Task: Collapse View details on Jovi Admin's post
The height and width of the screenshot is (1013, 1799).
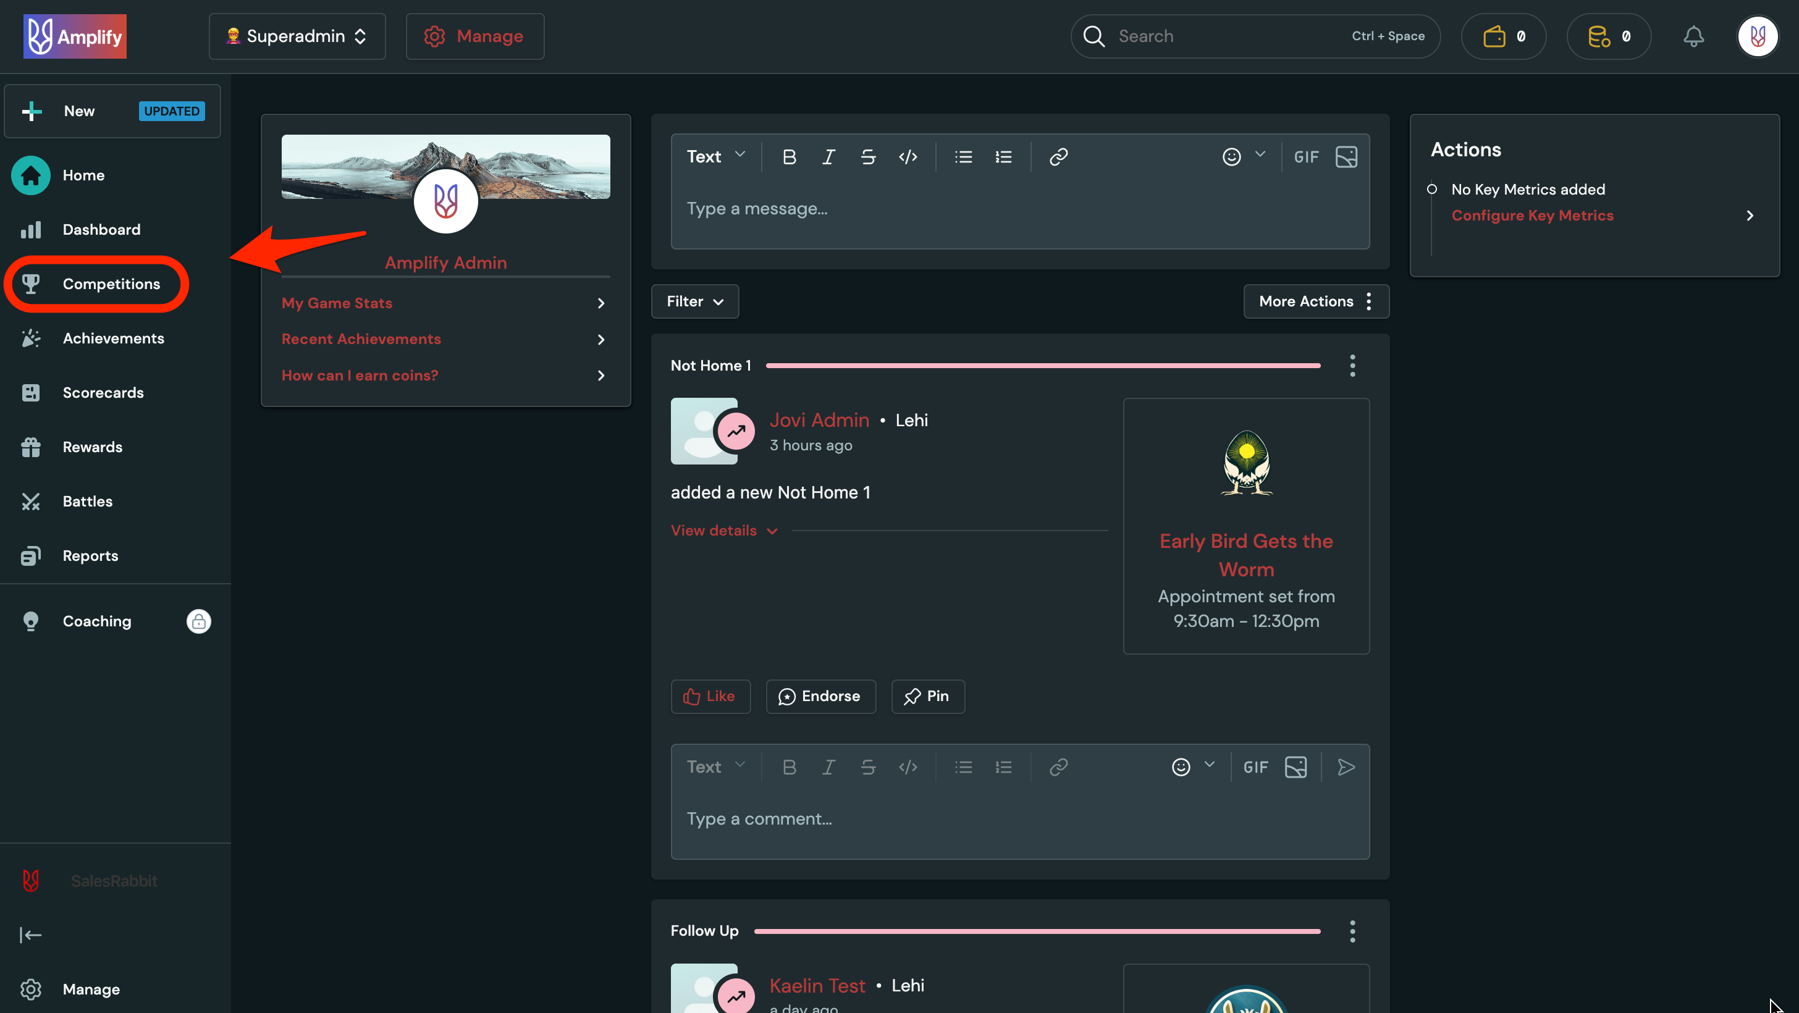Action: pyautogui.click(x=723, y=530)
